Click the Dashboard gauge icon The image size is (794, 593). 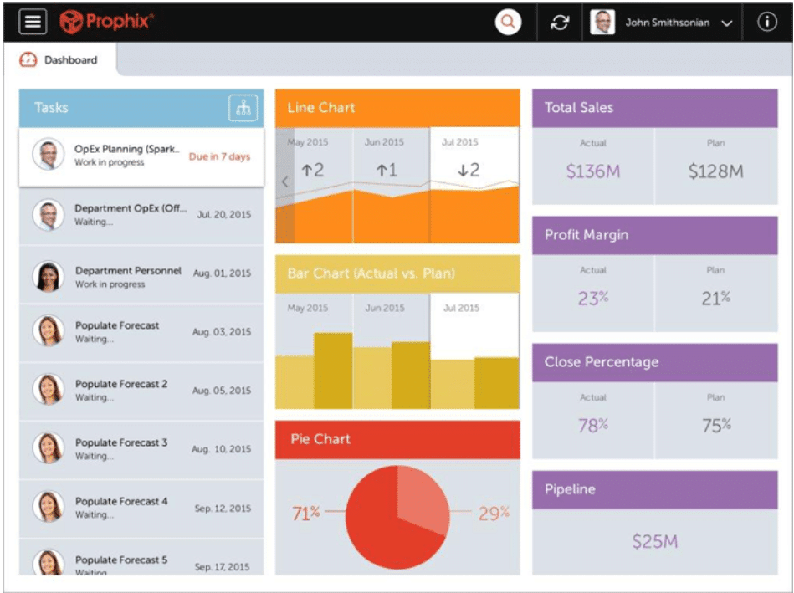pos(28,59)
